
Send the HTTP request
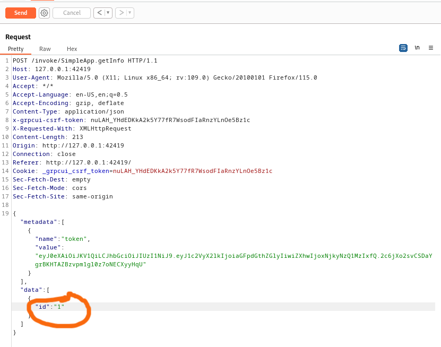coord(20,13)
